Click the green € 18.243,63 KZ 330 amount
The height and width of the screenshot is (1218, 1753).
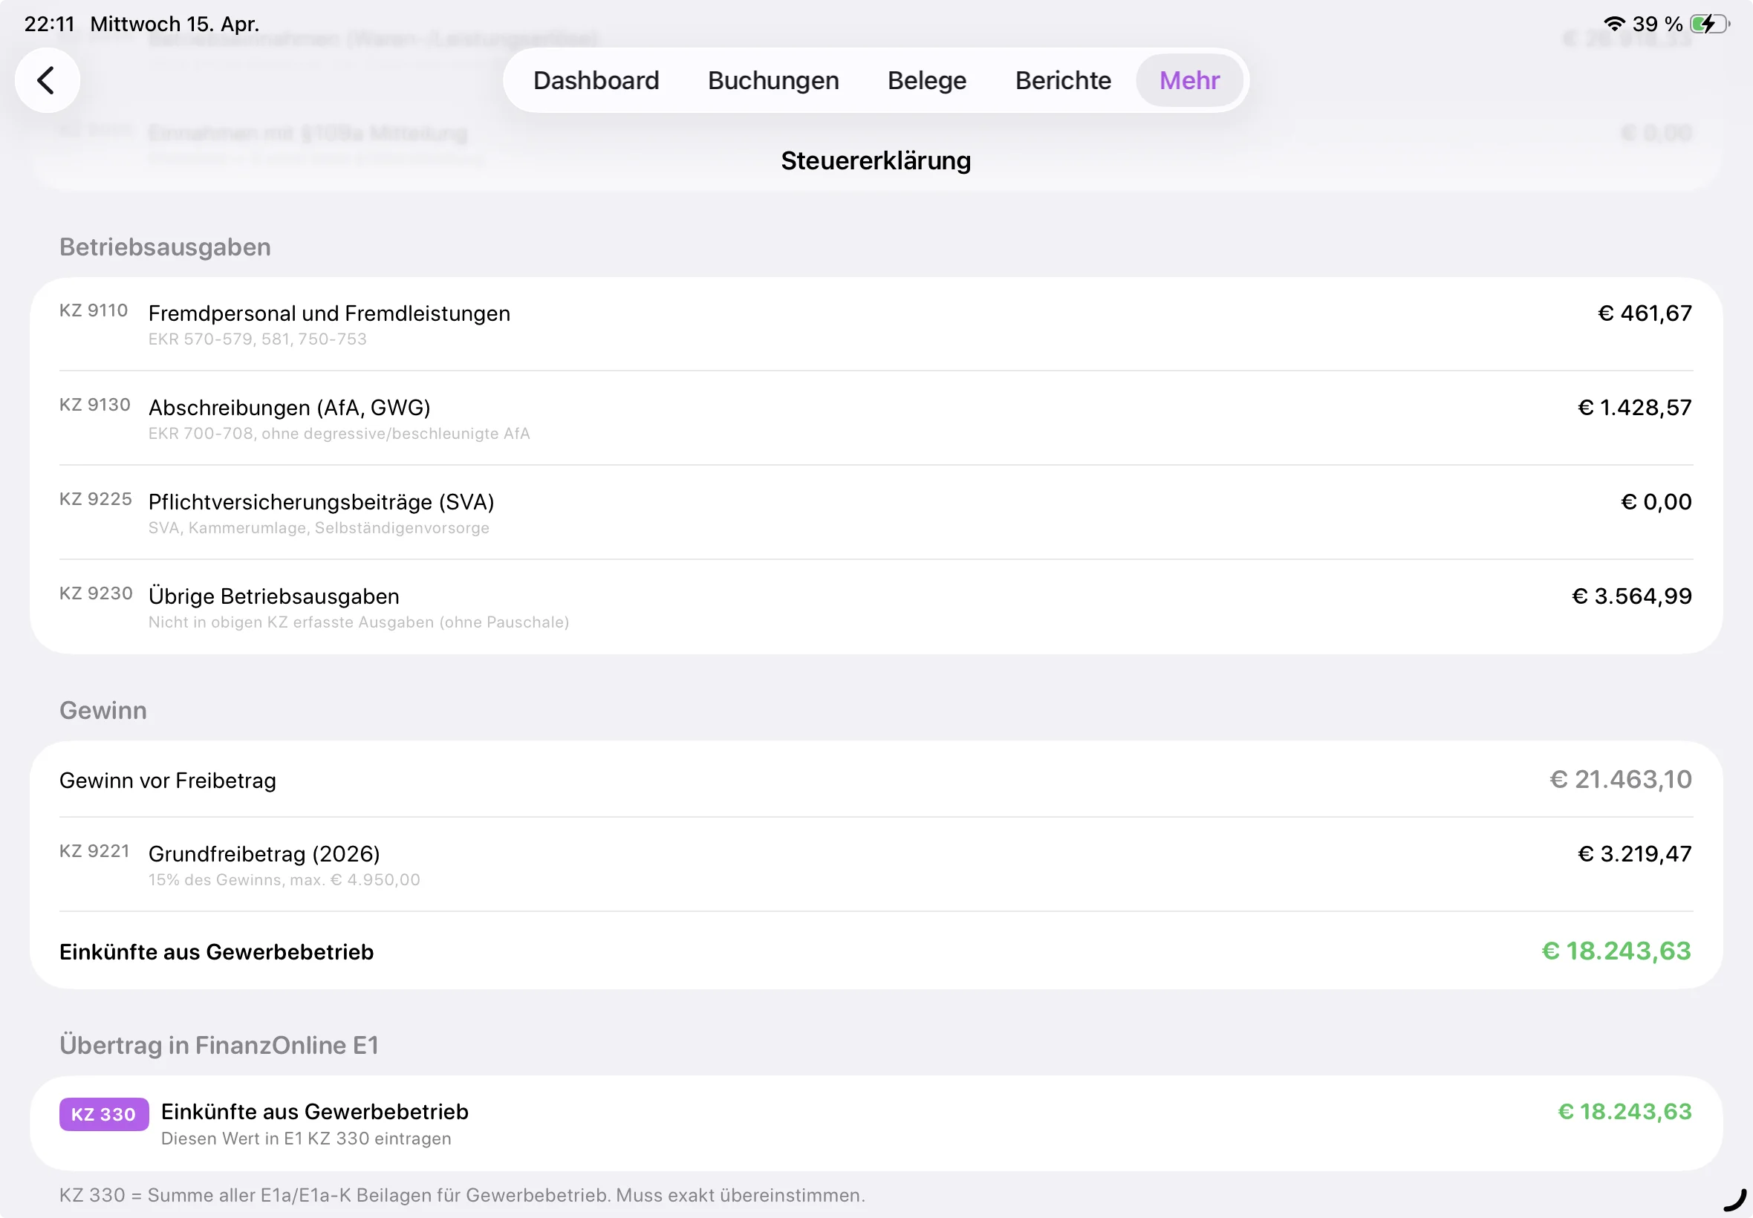pos(1624,1112)
